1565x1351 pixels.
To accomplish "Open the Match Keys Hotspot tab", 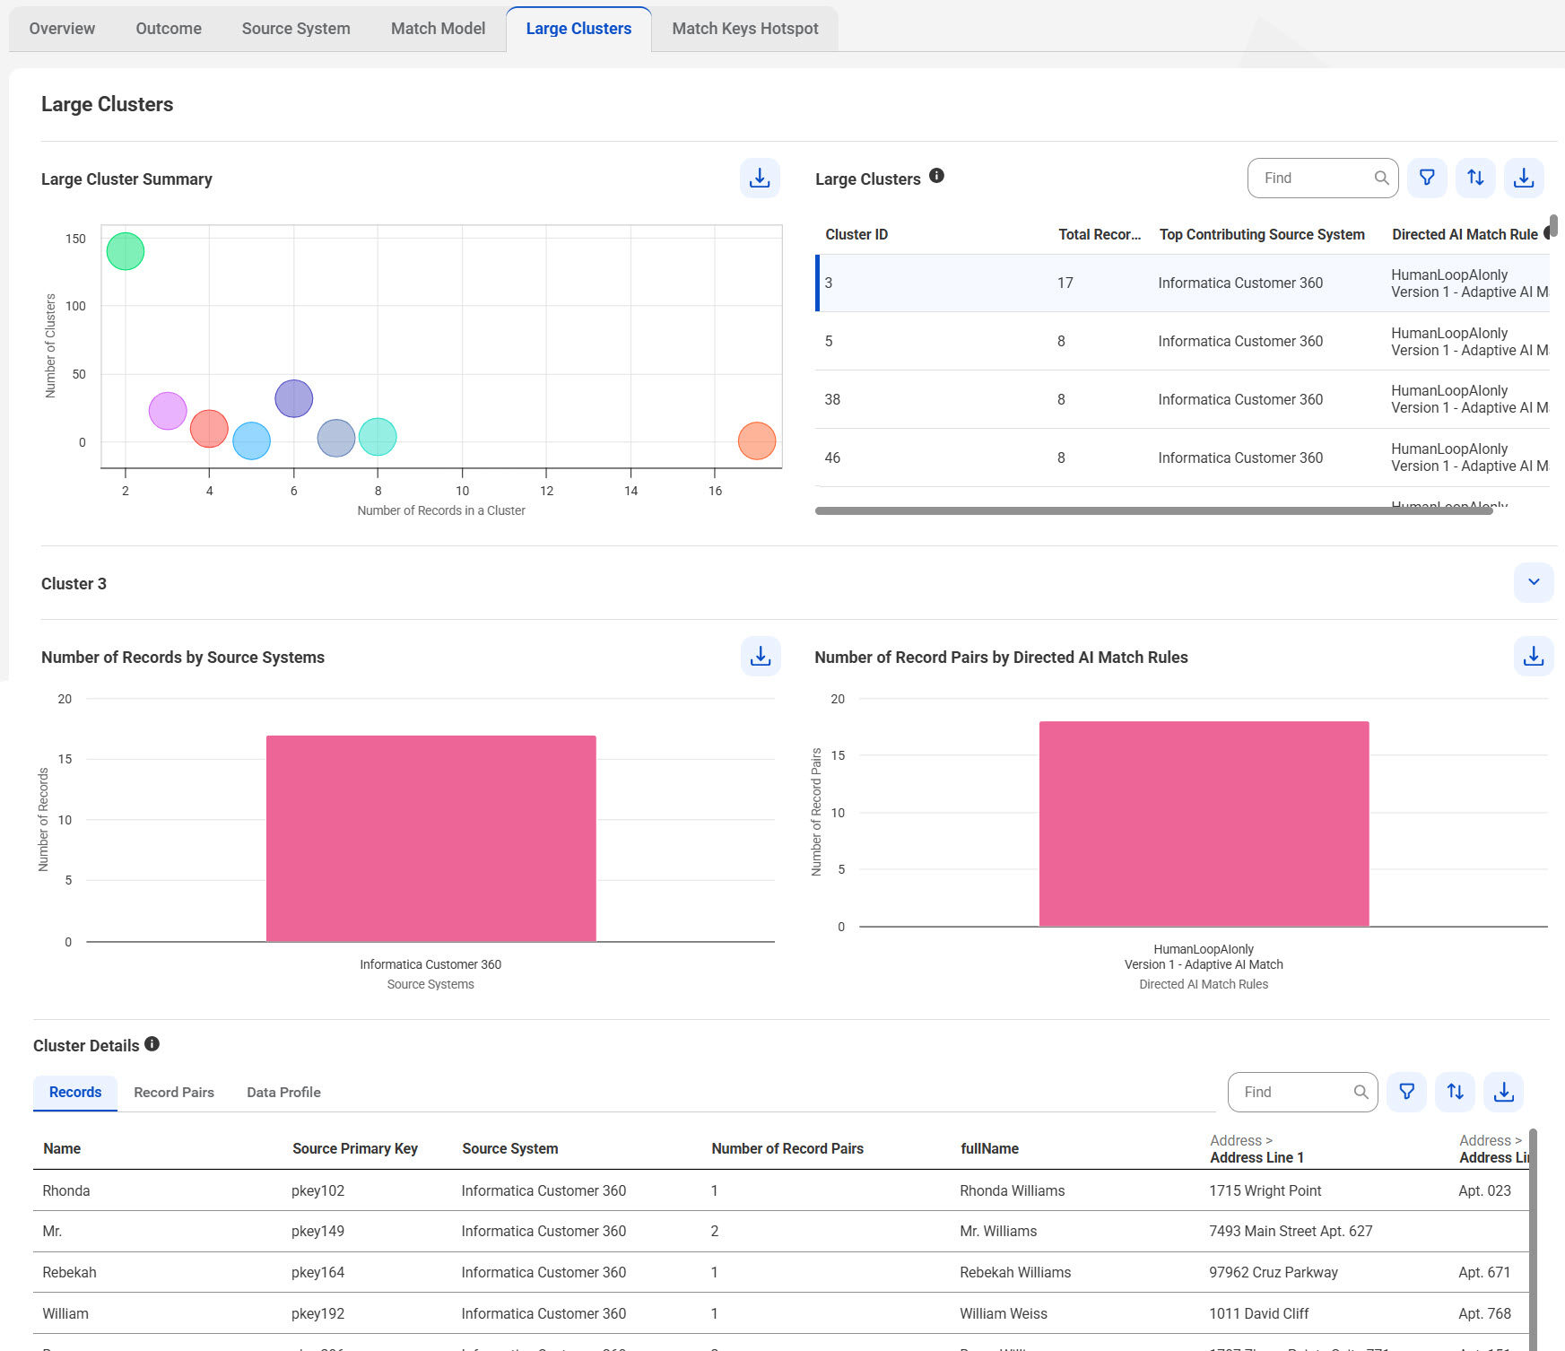I will click(x=745, y=29).
